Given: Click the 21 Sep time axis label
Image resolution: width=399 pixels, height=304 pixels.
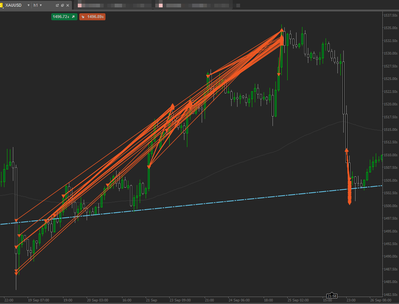Looking at the screenshot, I should [152, 300].
